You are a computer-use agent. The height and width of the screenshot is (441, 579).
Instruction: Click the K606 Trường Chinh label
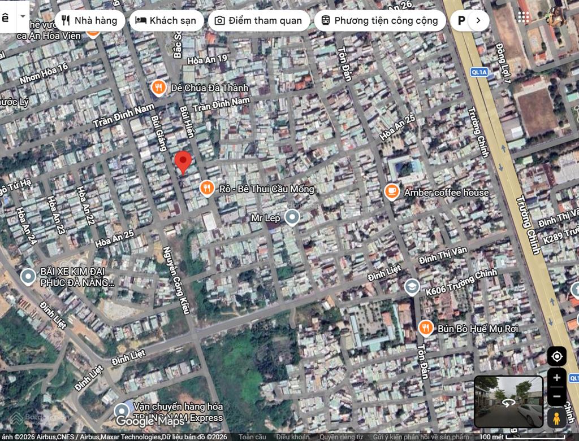(461, 282)
